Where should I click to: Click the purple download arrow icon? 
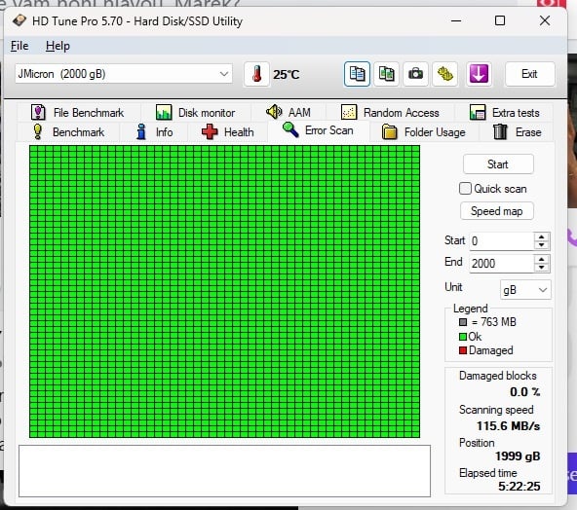[479, 74]
